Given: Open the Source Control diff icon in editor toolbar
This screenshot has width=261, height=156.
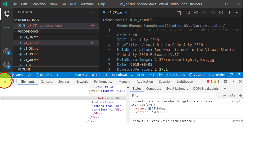Looking at the screenshot, I should tap(179, 12).
